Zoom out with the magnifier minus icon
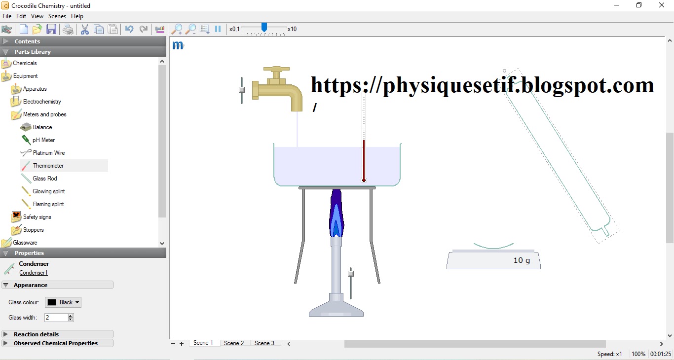 click(x=190, y=29)
